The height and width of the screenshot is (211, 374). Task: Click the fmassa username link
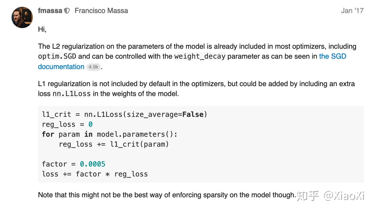click(50, 11)
